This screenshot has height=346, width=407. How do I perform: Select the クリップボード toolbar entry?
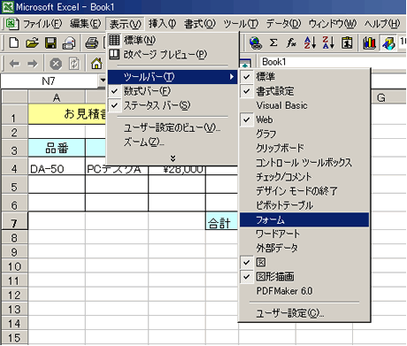coord(304,148)
